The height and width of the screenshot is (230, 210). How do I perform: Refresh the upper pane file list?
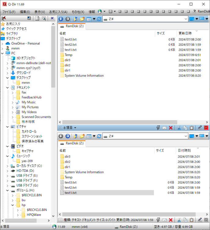click(x=99, y=19)
